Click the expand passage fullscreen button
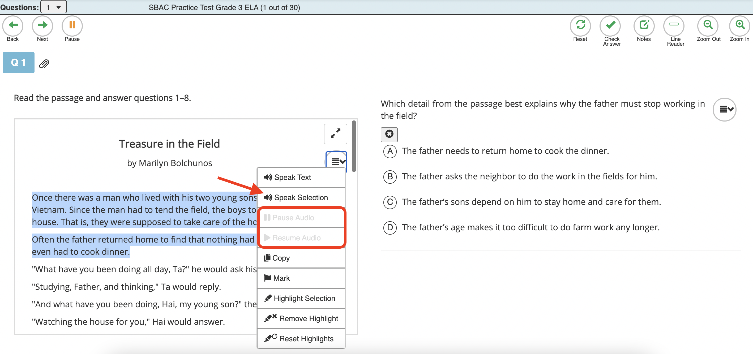Viewport: 753px width, 354px height. pyautogui.click(x=335, y=134)
